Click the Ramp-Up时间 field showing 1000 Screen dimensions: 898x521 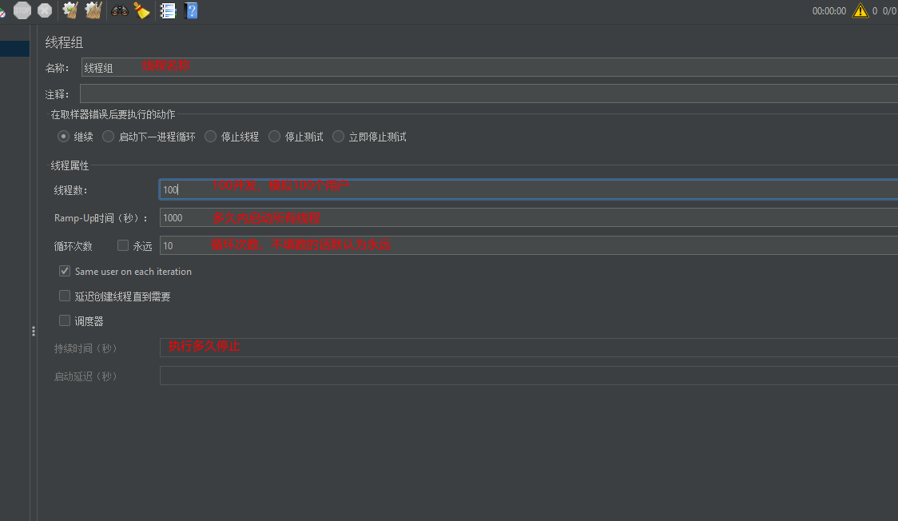[x=529, y=217]
